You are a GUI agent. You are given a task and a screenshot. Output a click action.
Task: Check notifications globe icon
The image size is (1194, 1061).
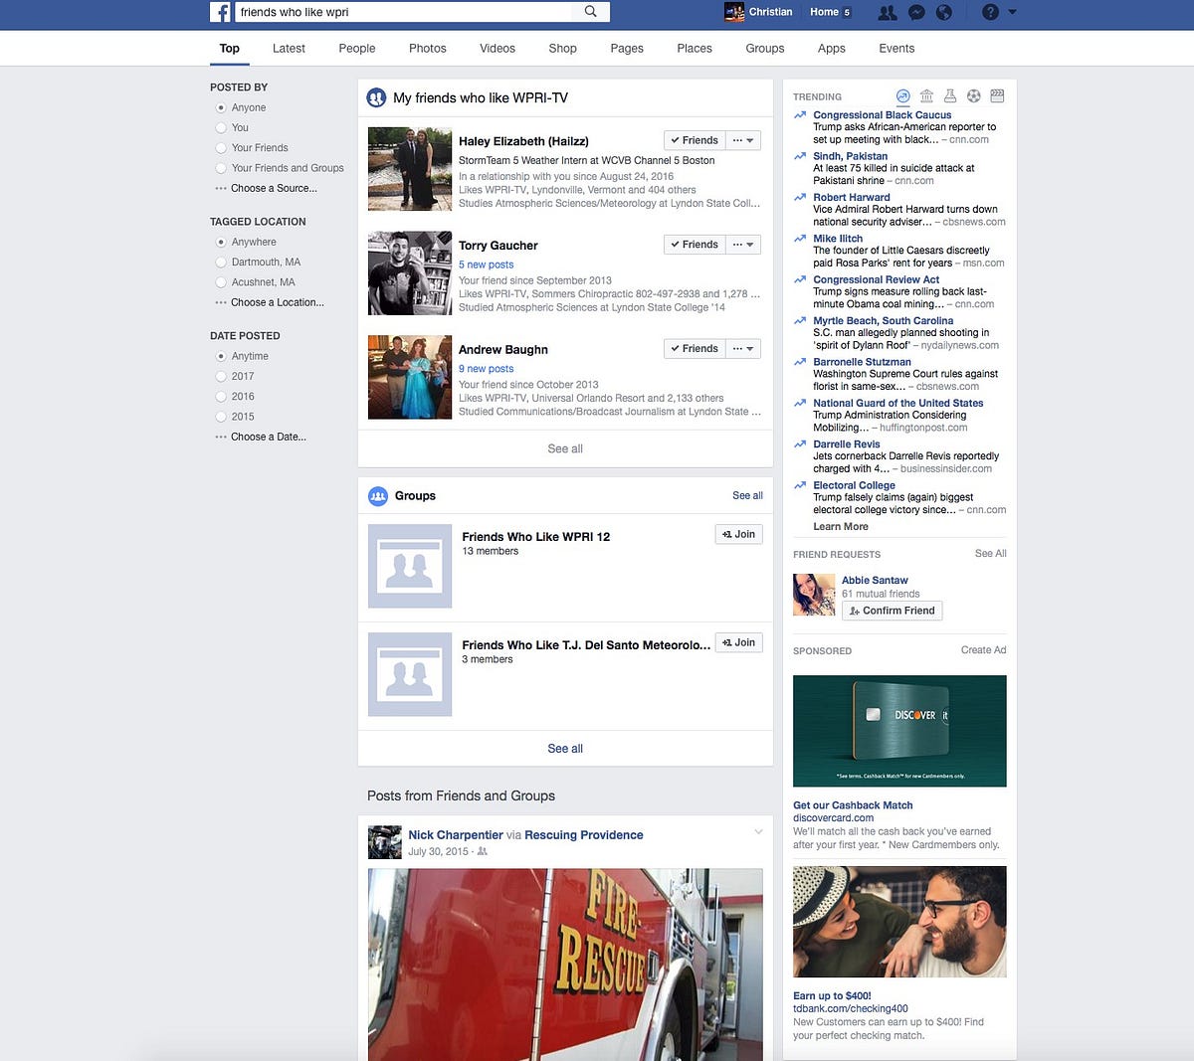coord(943,12)
